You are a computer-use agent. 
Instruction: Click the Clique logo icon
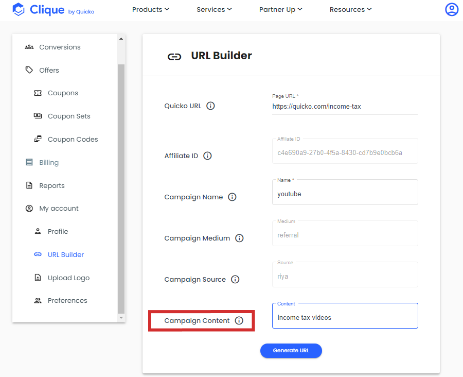tap(19, 9)
